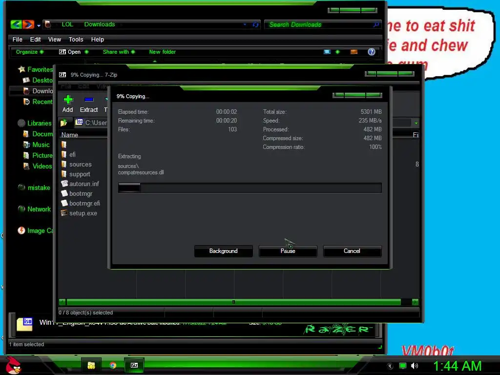Open the Edit menu in Explorer
500x375 pixels.
[35, 39]
